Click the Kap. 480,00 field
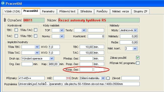Screen dimensions: 164x92 (x=54, y=64)
